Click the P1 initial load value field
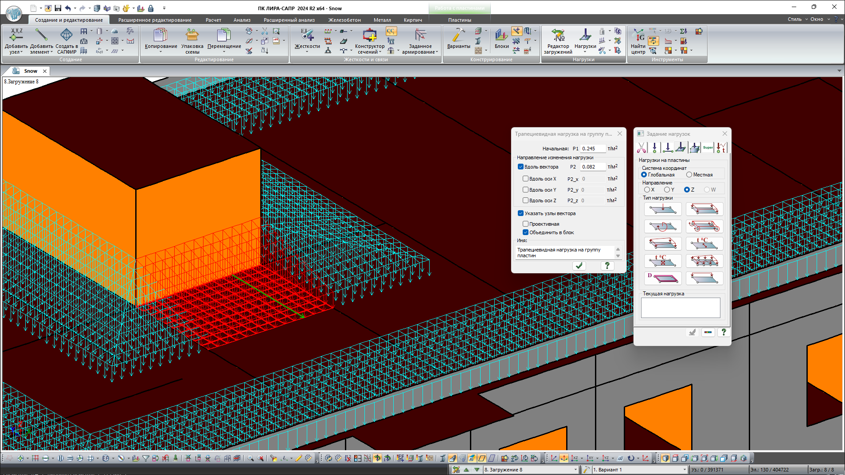 pos(593,149)
